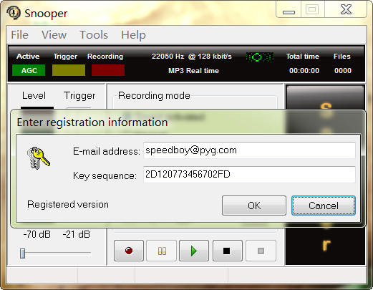This screenshot has height=290, width=373.
Task: Open the Tools menu
Action: 94,35
